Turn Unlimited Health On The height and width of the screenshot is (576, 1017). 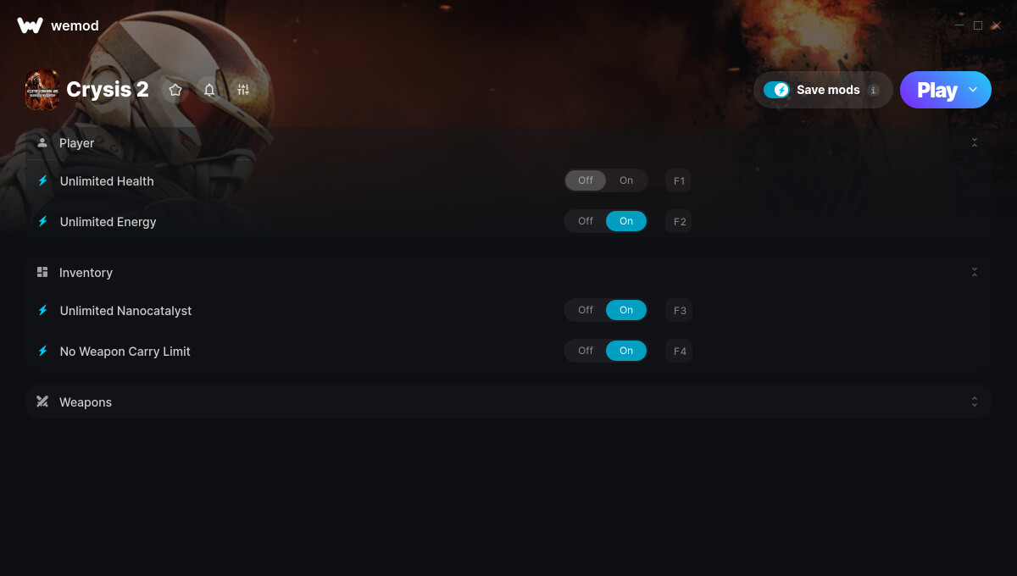[x=626, y=180]
